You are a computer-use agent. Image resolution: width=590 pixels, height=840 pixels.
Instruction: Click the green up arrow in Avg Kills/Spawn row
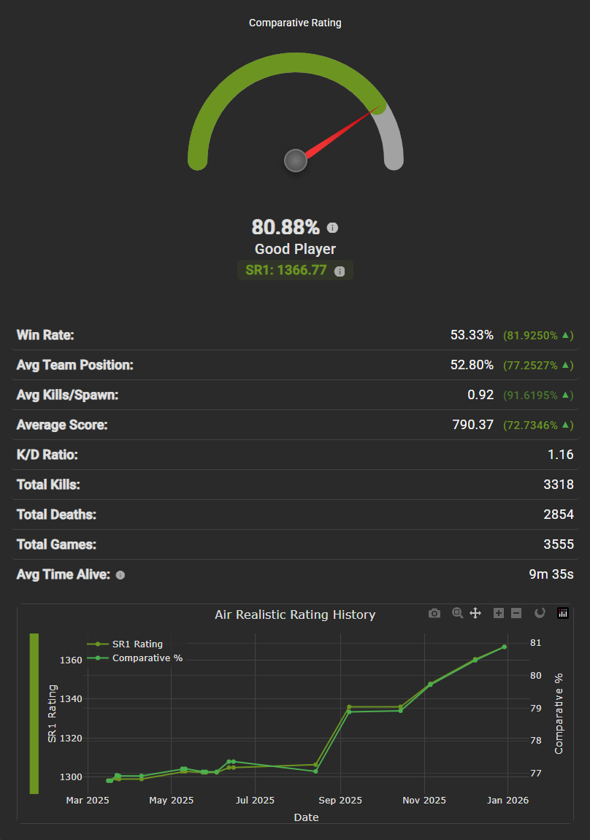click(565, 396)
